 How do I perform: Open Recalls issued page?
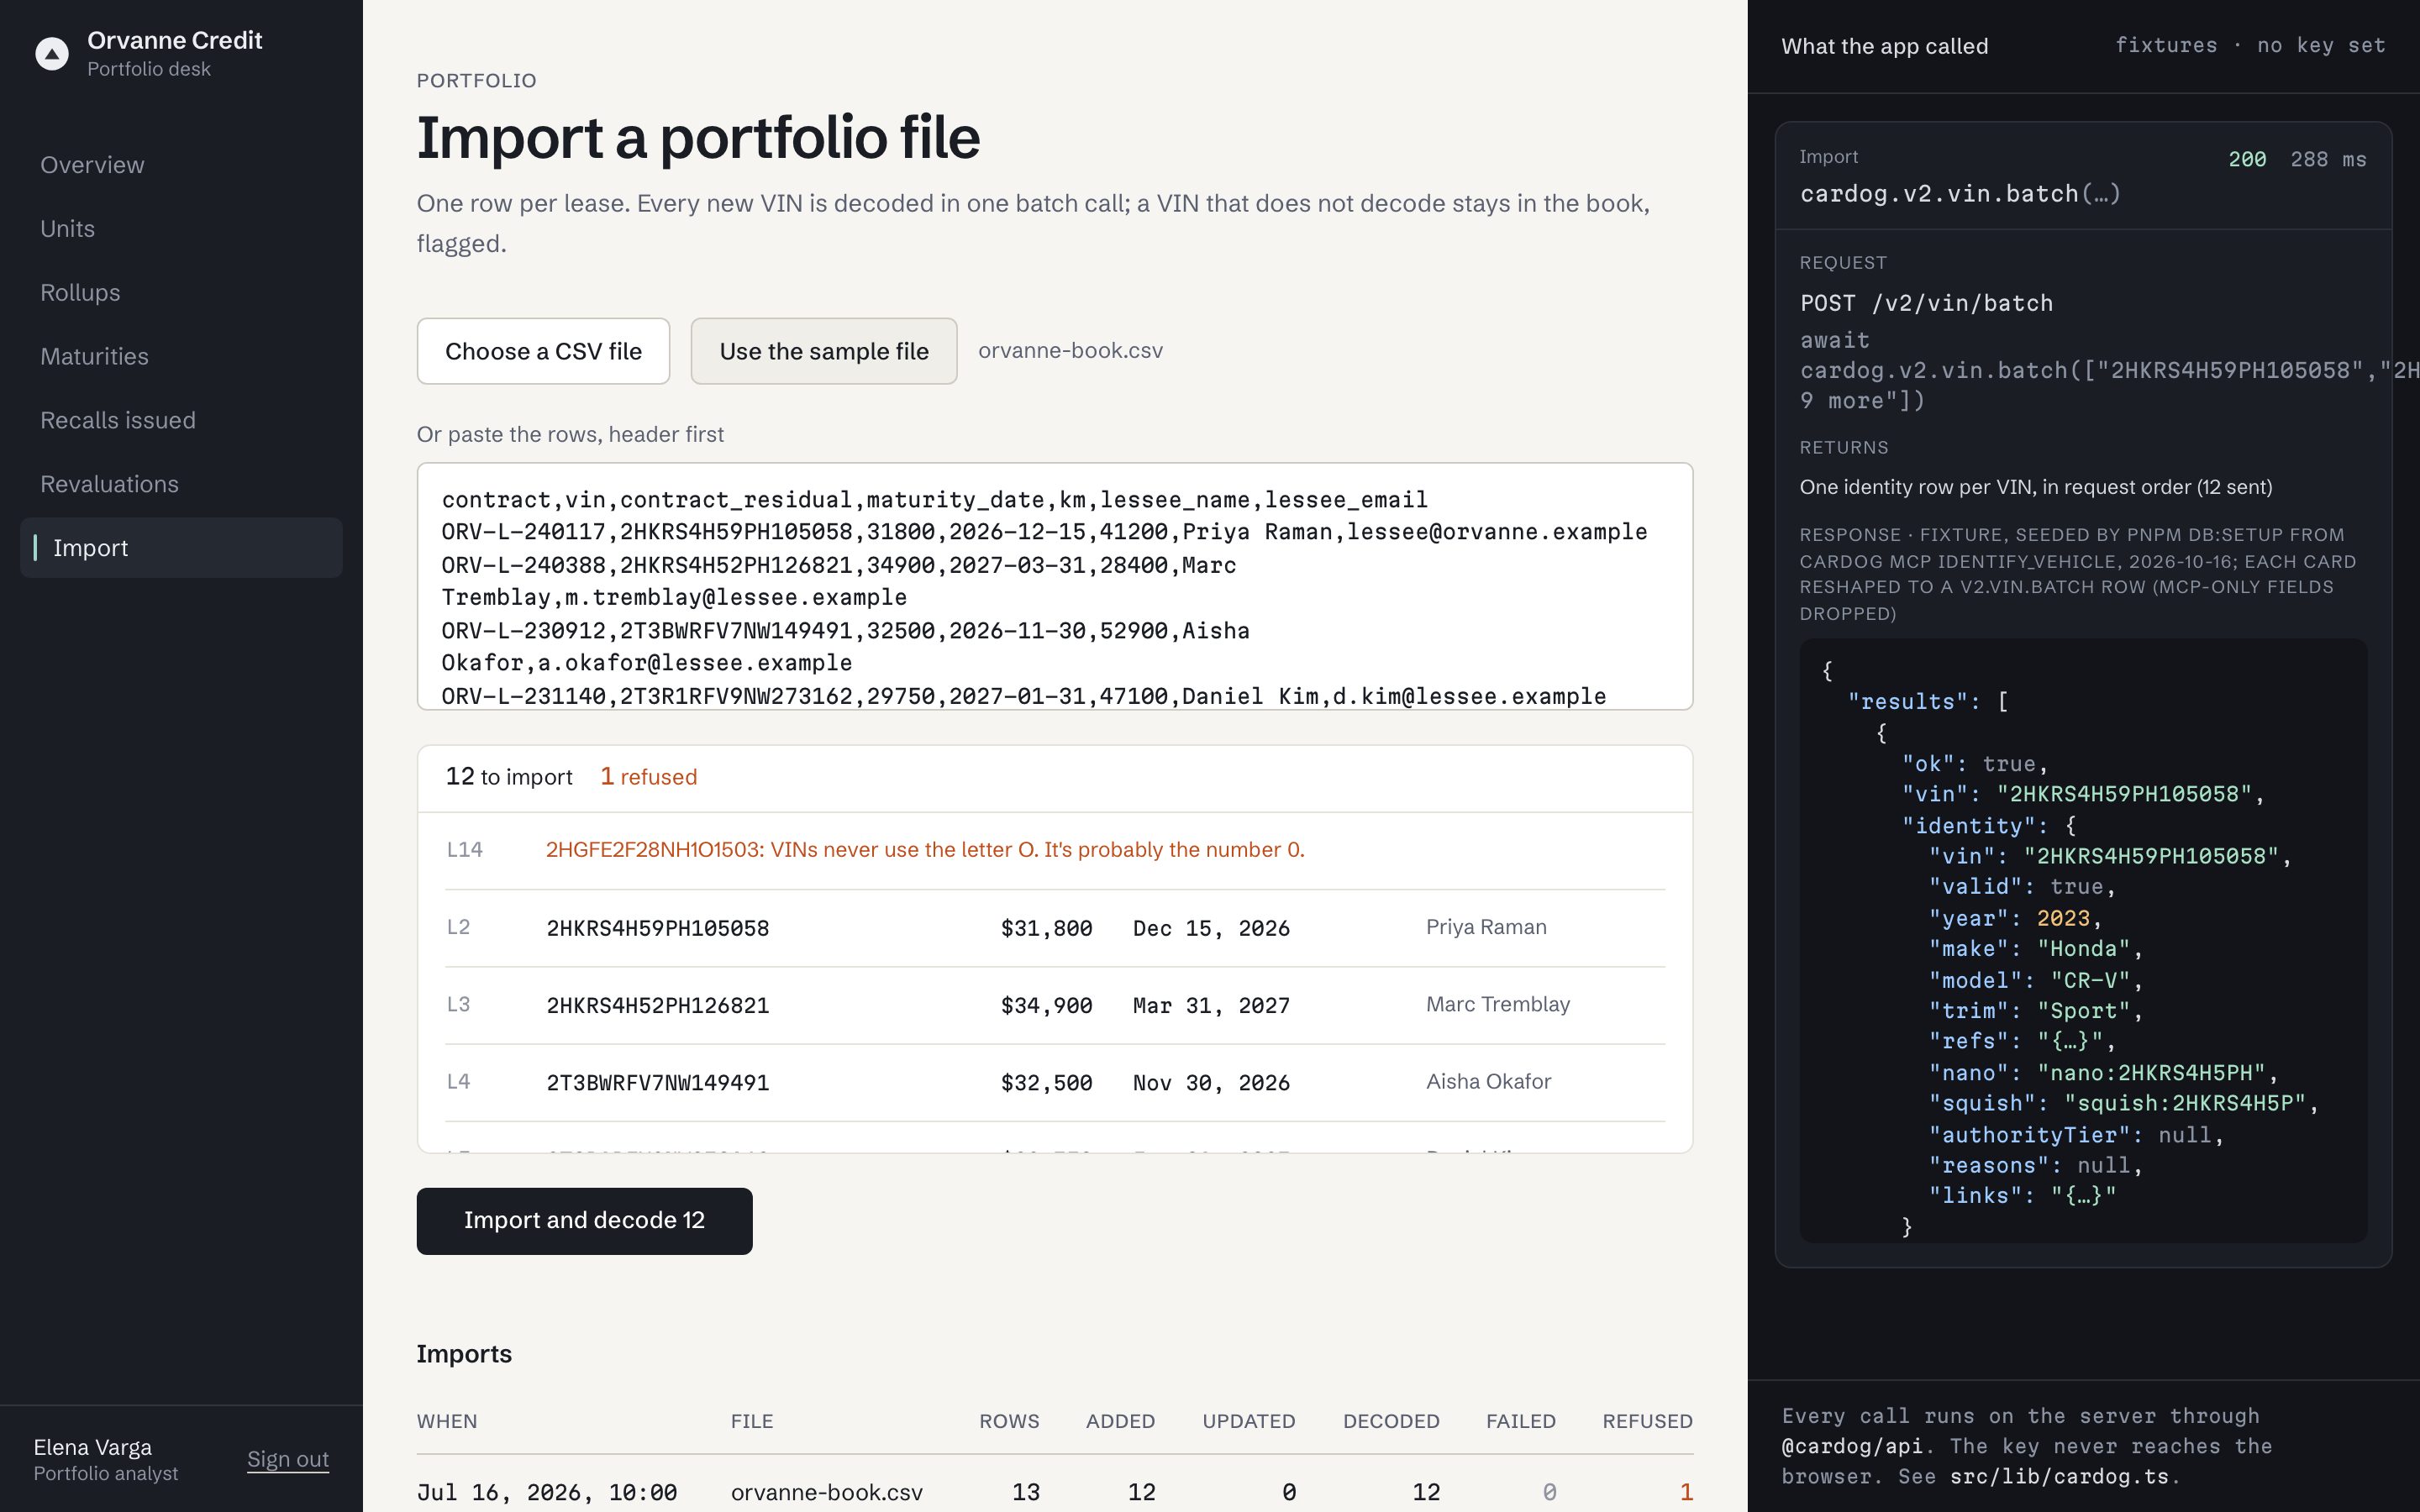(x=118, y=421)
